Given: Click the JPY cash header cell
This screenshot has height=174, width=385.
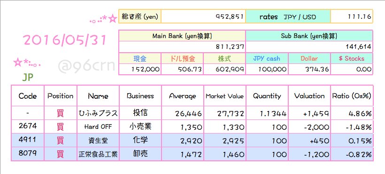Looking at the screenshot, I should [267, 58].
